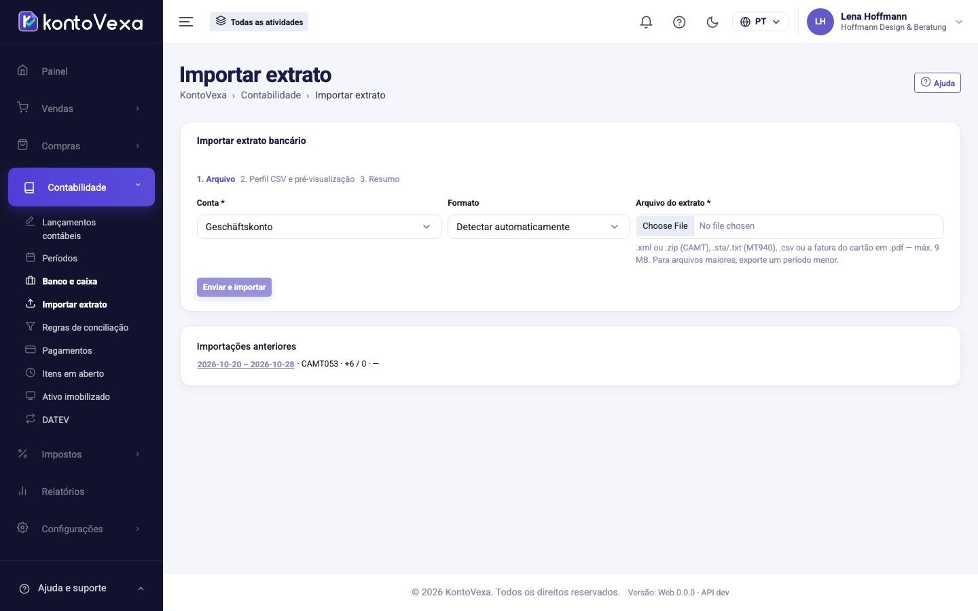This screenshot has height=611, width=978.
Task: Click the Regras de conciliação funnel icon
Action: pyautogui.click(x=30, y=327)
